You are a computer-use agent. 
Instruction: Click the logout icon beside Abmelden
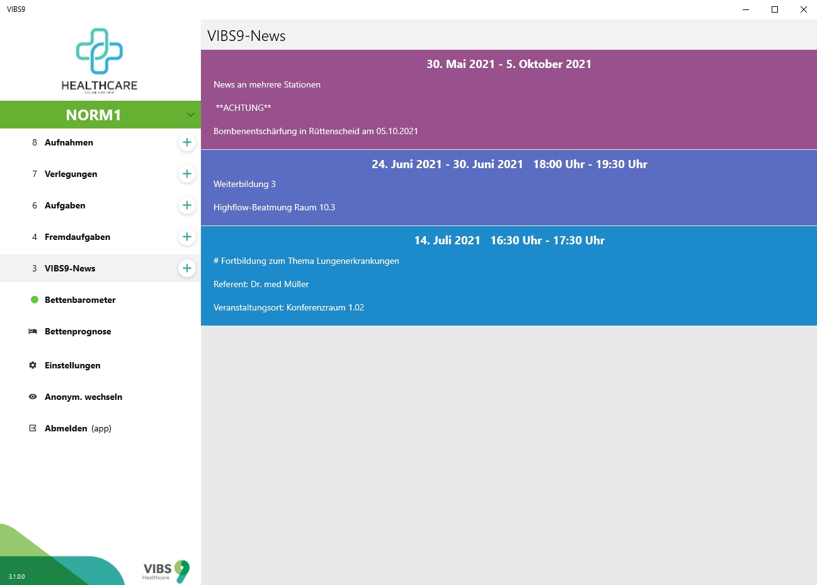coord(33,428)
